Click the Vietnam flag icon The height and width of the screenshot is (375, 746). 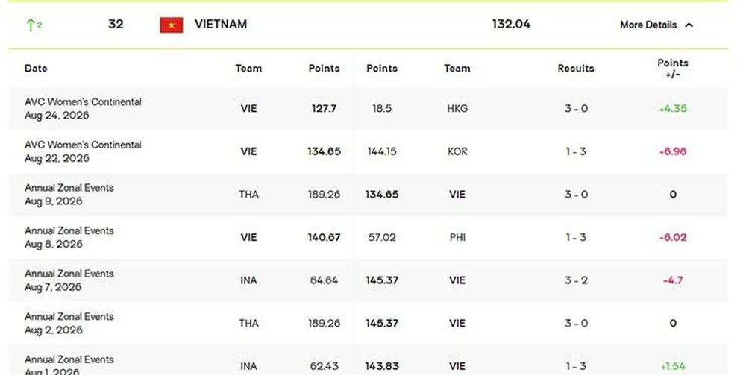pyautogui.click(x=172, y=25)
